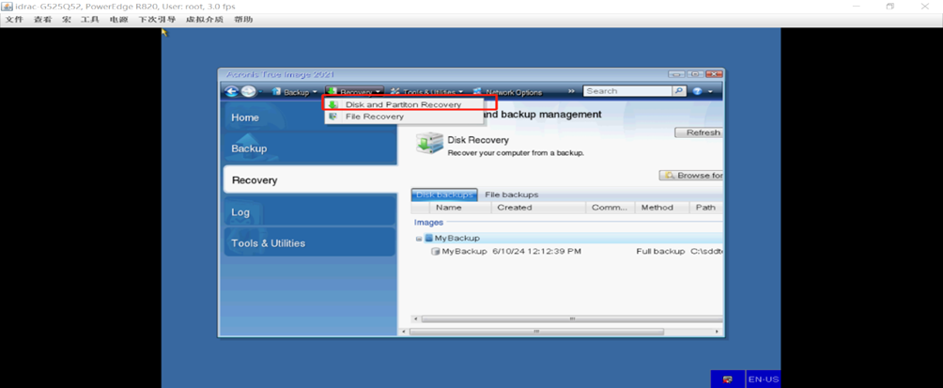
Task: Open the help question-mark icon
Action: coord(698,91)
